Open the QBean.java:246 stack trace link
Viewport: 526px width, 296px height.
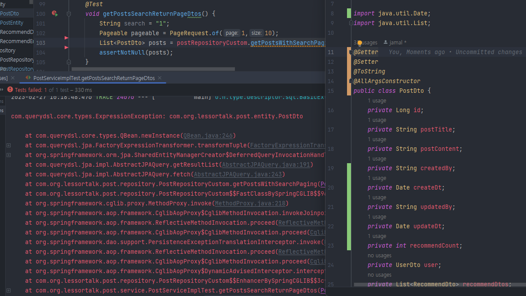coord(208,135)
